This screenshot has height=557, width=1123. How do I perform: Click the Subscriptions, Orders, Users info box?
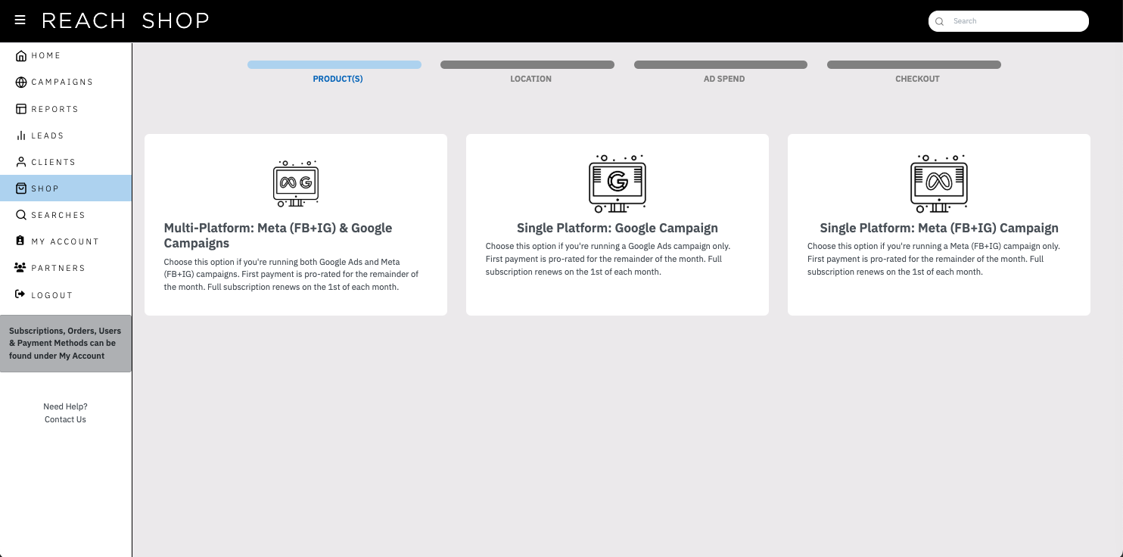coord(66,344)
